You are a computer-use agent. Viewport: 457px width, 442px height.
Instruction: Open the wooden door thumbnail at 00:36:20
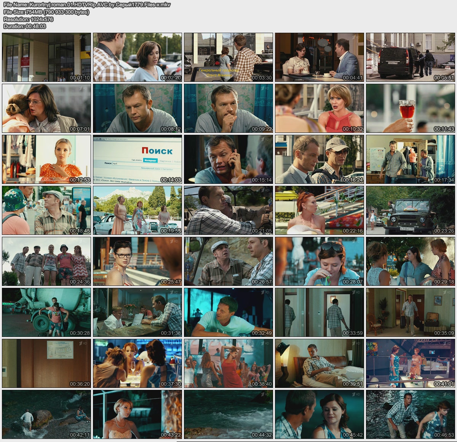tap(46, 363)
